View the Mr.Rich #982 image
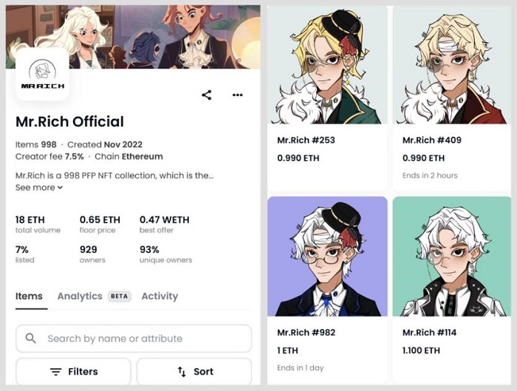The image size is (517, 391). point(327,257)
